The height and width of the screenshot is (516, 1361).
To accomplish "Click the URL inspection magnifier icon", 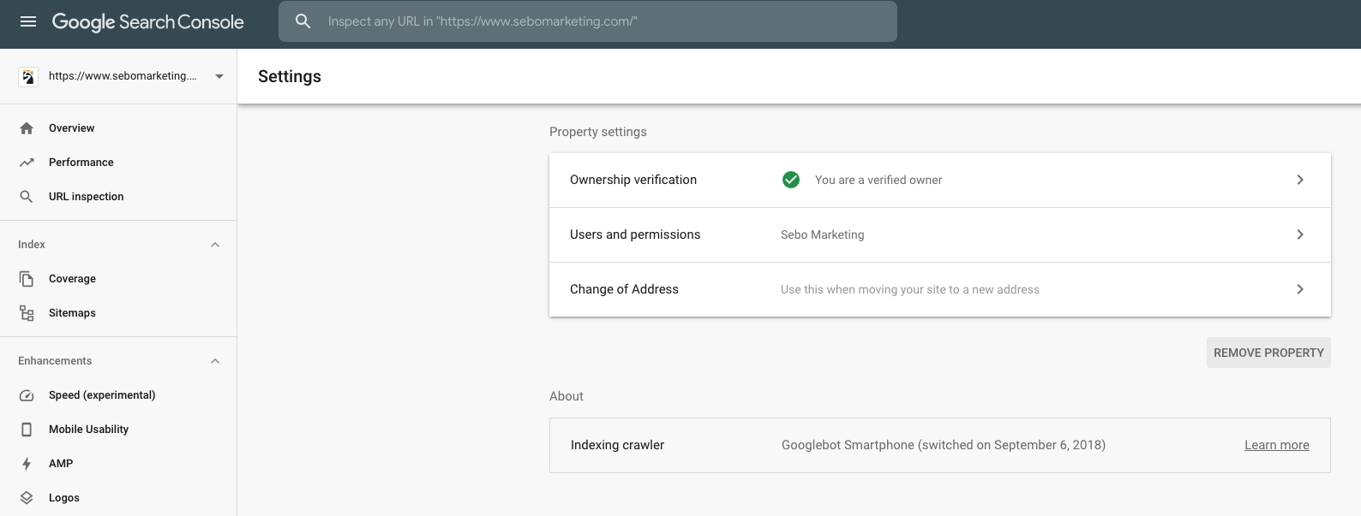I will pyautogui.click(x=27, y=197).
